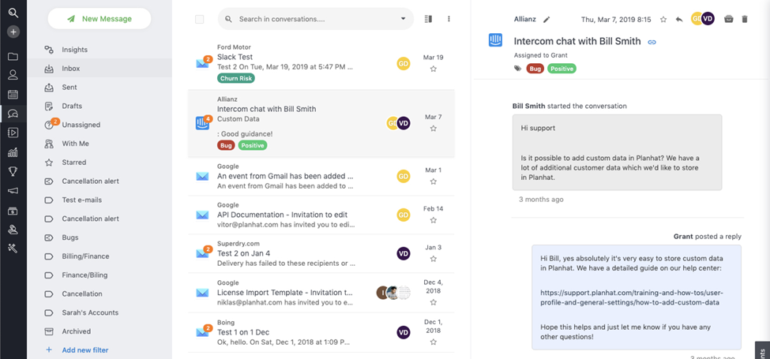Image resolution: width=770 pixels, height=359 pixels.
Task: Open the Test 2 on Jan 4 conversation
Action: 321,253
